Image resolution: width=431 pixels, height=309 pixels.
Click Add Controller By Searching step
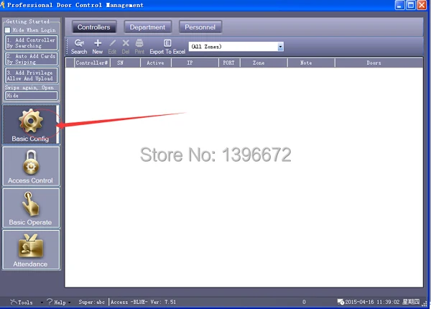pos(31,43)
